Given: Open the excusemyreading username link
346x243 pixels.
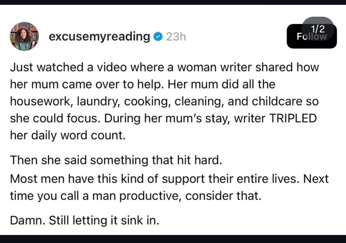Looking at the screenshot, I should [x=99, y=37].
